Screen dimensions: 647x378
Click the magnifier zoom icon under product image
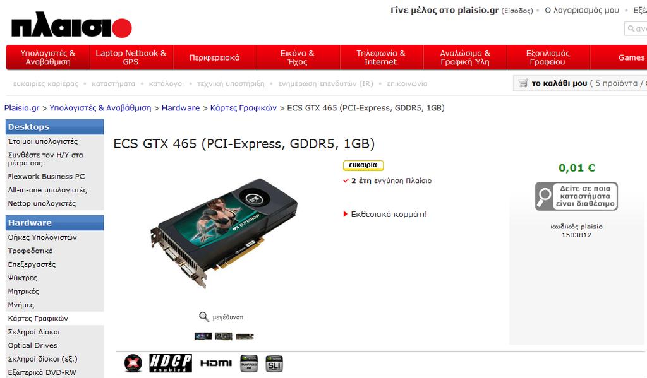pos(204,317)
